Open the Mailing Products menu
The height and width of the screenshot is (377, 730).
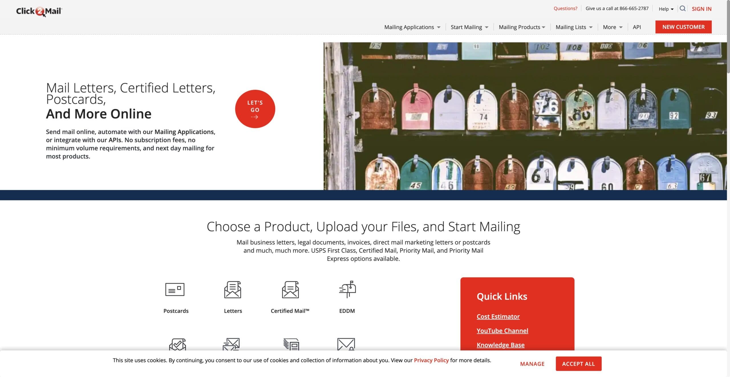[x=522, y=27]
